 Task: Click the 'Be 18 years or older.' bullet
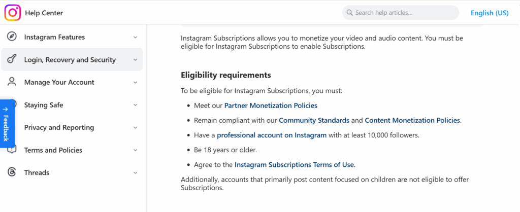225,150
